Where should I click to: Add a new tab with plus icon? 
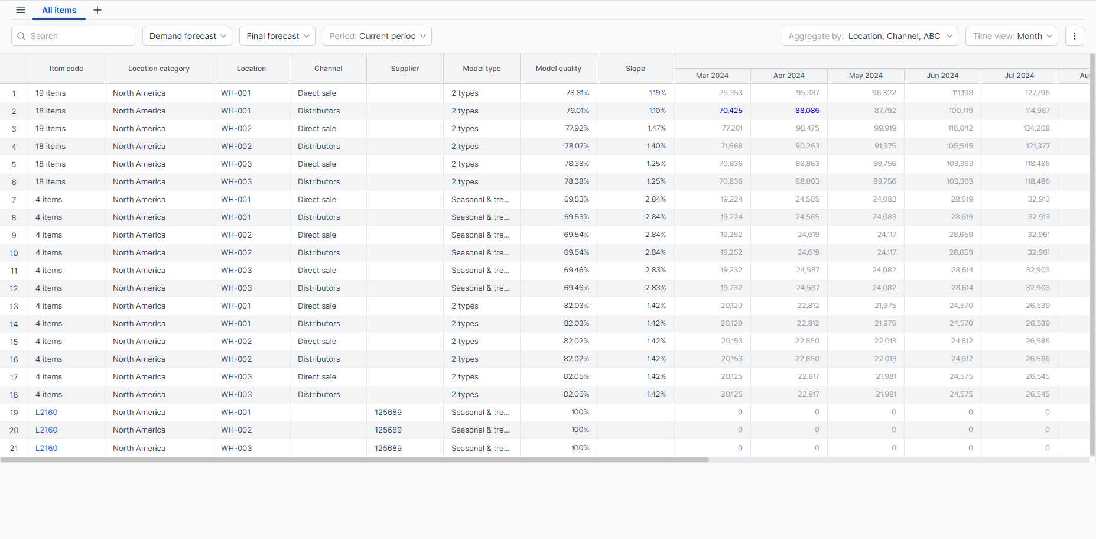point(97,10)
